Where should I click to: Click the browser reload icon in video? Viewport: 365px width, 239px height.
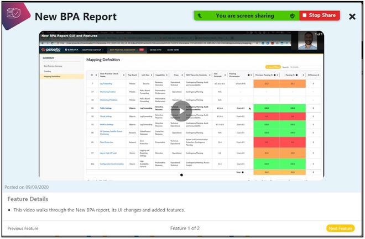pyautogui.click(x=52, y=43)
